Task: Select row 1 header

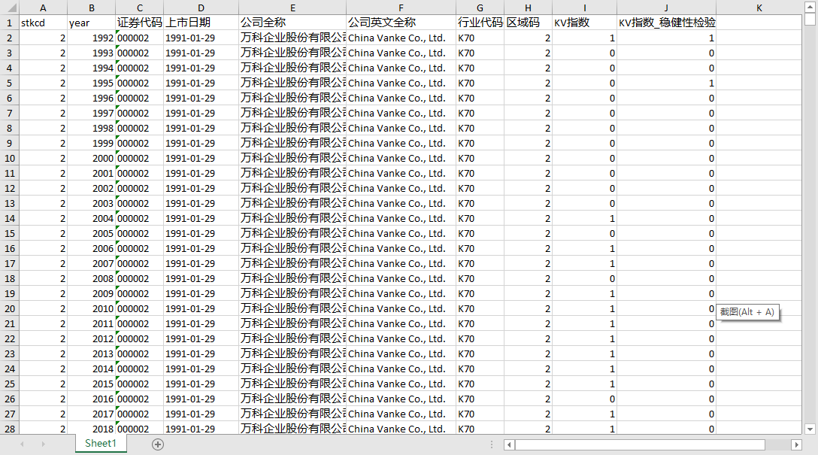Action: (9, 23)
